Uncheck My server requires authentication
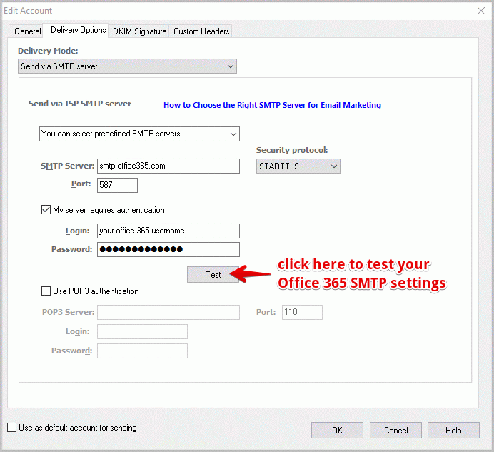Viewport: 494px width, 452px height. [46, 210]
